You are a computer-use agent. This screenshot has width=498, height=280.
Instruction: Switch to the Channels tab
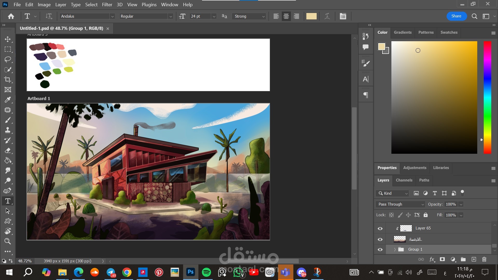[404, 180]
